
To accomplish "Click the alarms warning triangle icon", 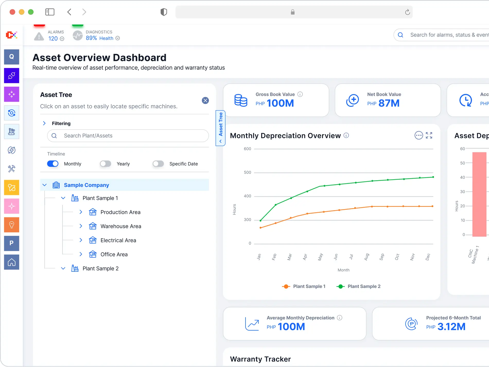I will pos(39,36).
